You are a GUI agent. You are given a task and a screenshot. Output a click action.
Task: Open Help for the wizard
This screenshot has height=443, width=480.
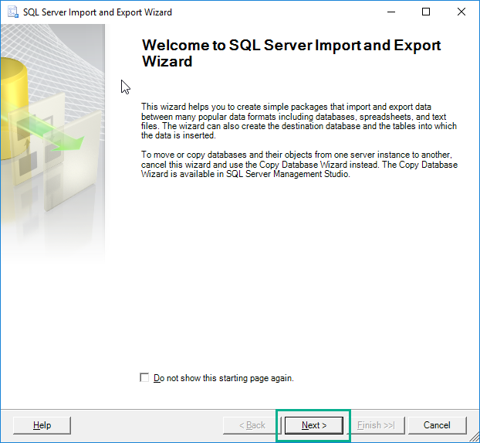tap(42, 425)
